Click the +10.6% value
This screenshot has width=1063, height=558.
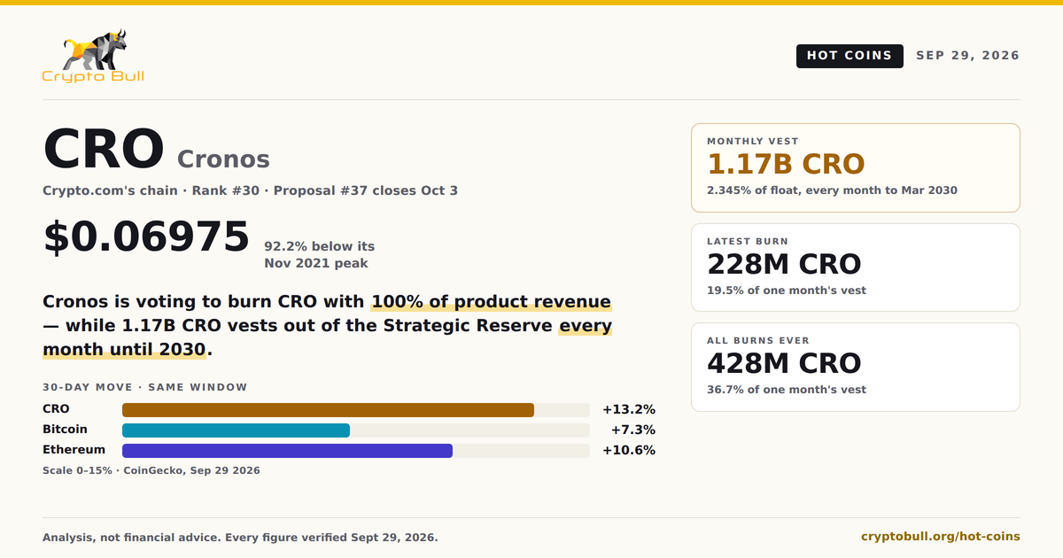[x=629, y=450]
